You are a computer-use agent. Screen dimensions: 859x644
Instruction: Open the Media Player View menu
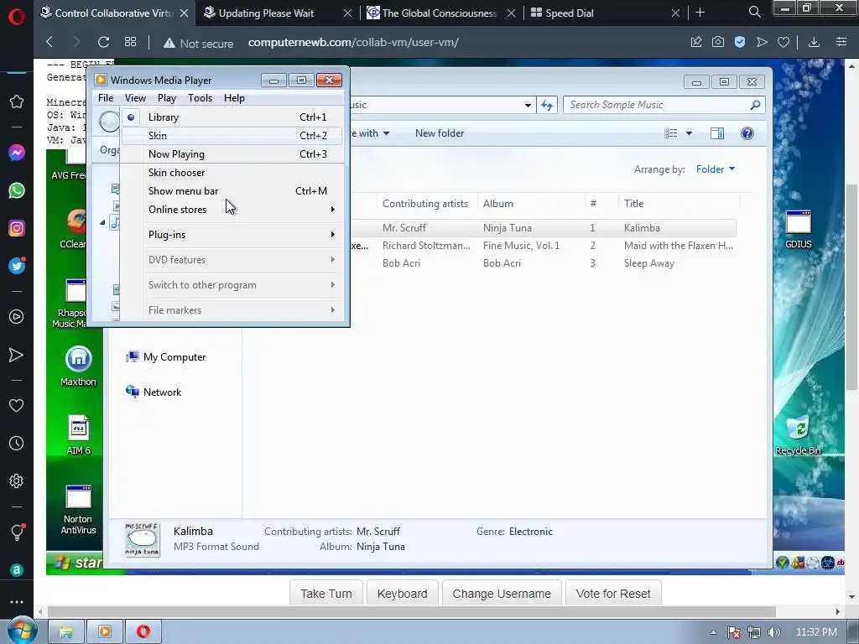135,98
